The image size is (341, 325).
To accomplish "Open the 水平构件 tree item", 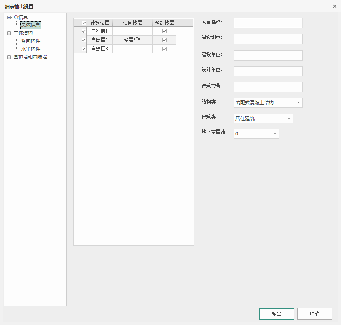I will [x=31, y=49].
